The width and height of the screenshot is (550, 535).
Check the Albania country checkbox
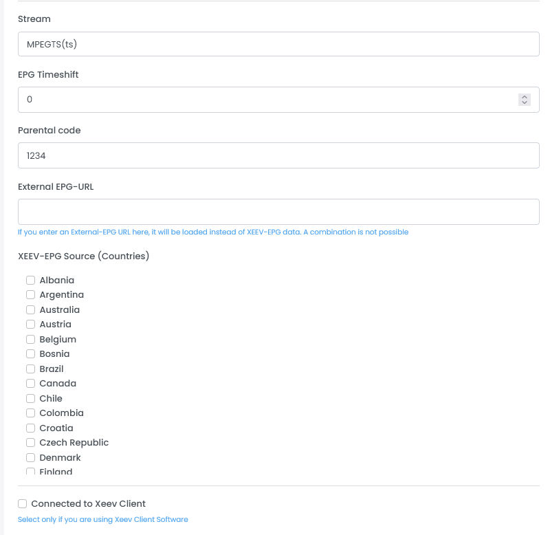[30, 280]
